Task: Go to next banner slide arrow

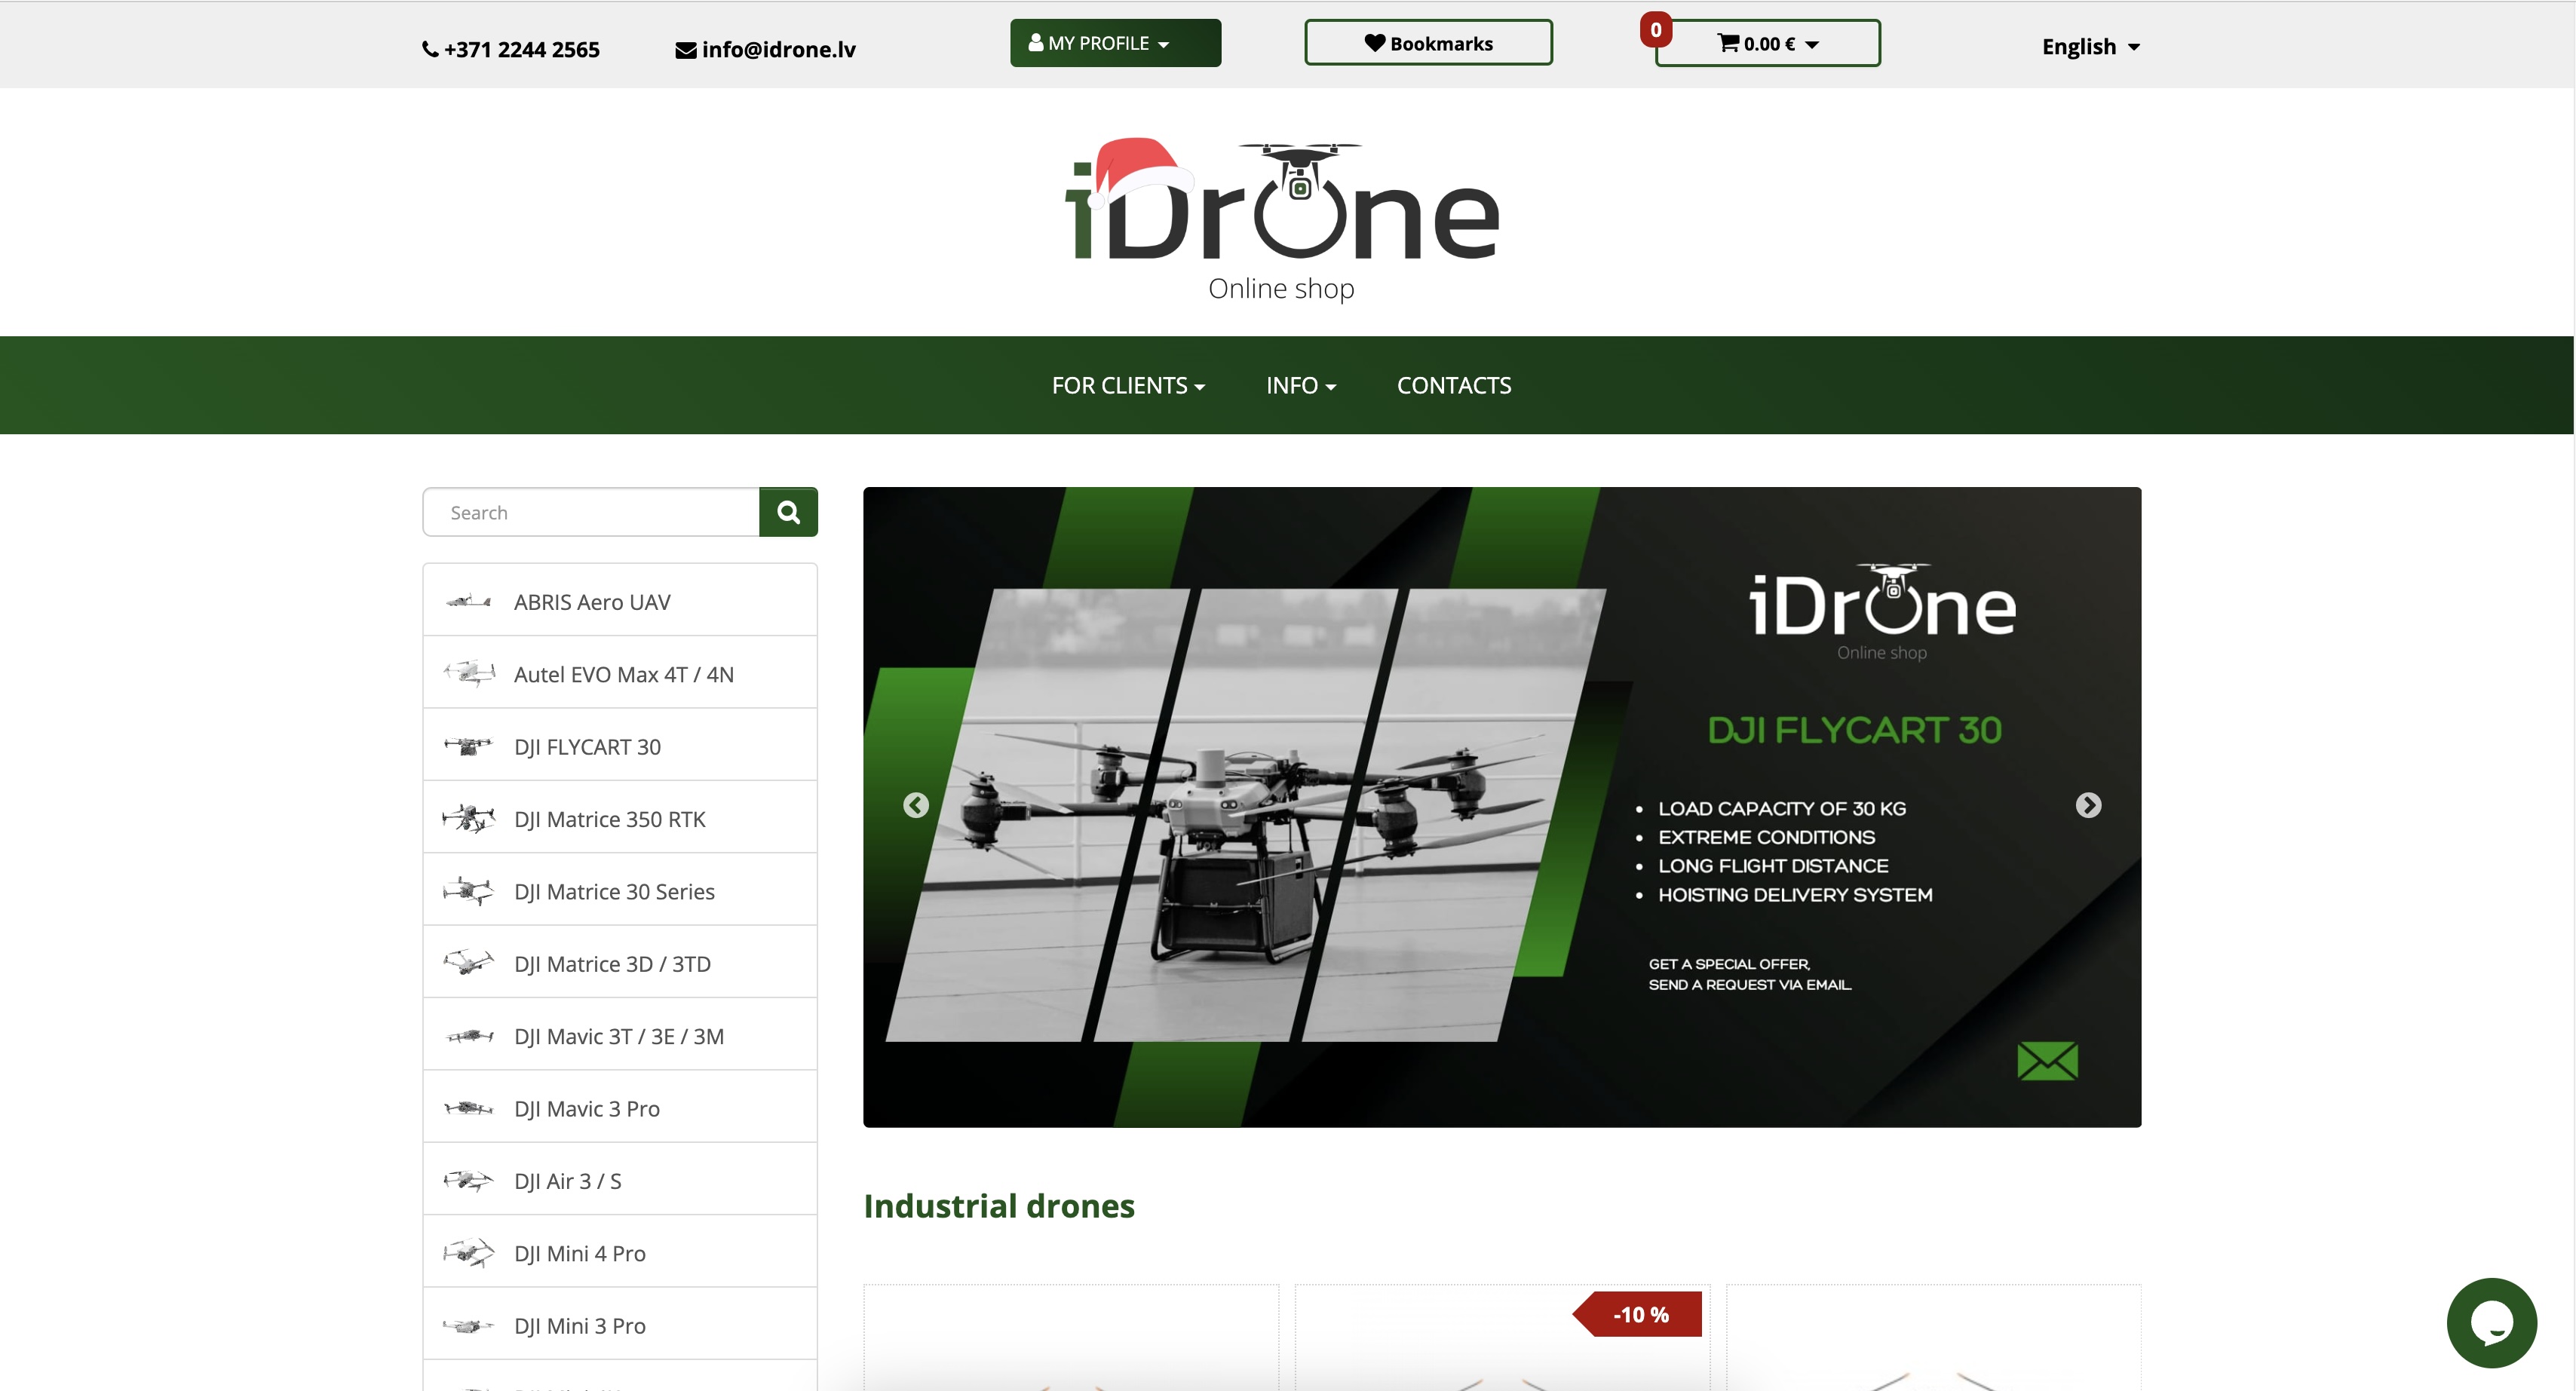Action: 2088,805
